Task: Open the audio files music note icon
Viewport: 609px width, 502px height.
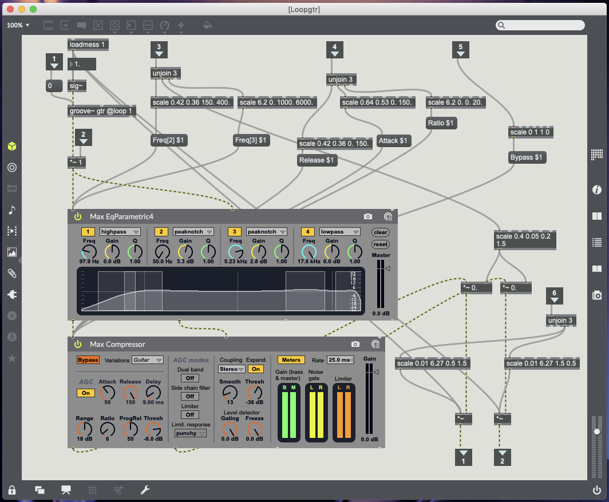Action: 11,210
